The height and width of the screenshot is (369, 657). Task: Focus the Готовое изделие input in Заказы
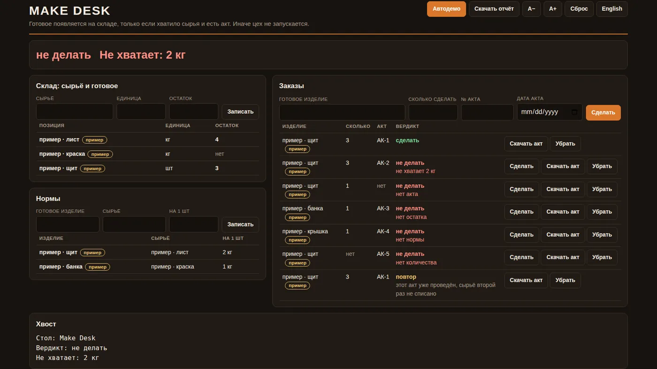tap(342, 112)
